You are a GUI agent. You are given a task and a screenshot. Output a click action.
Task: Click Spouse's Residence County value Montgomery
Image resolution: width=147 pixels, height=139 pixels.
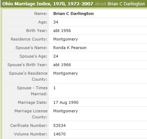coord(65,73)
